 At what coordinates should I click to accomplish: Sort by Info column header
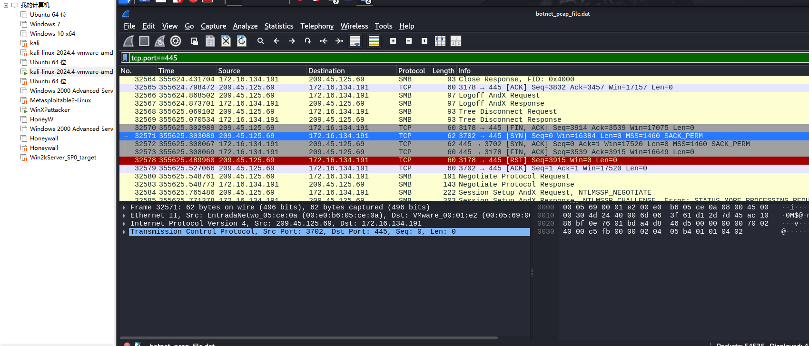pos(632,71)
